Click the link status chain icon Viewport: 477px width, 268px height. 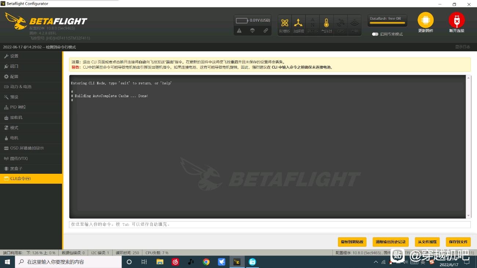(x=266, y=31)
